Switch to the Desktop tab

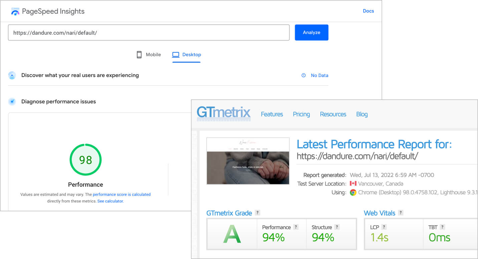coord(187,55)
